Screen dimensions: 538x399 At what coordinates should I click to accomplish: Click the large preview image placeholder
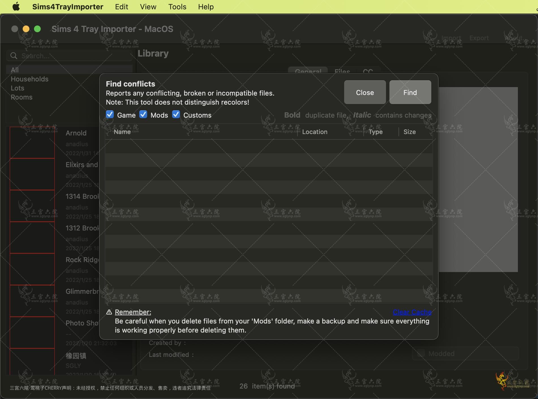(478, 180)
